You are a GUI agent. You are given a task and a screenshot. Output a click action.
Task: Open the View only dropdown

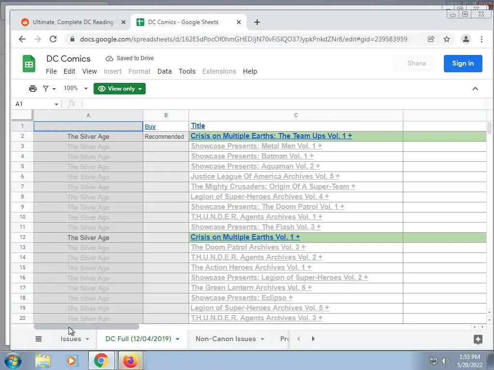[120, 89]
